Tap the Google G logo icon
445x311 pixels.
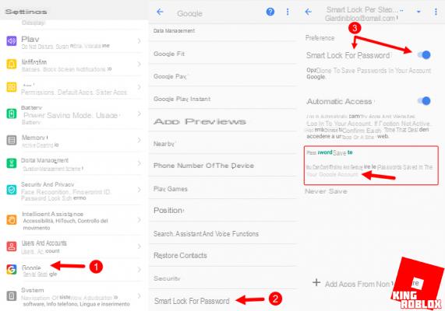[x=12, y=269]
